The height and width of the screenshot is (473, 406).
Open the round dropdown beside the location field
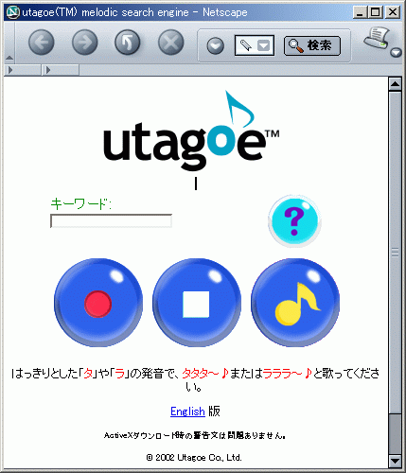pyautogui.click(x=216, y=45)
